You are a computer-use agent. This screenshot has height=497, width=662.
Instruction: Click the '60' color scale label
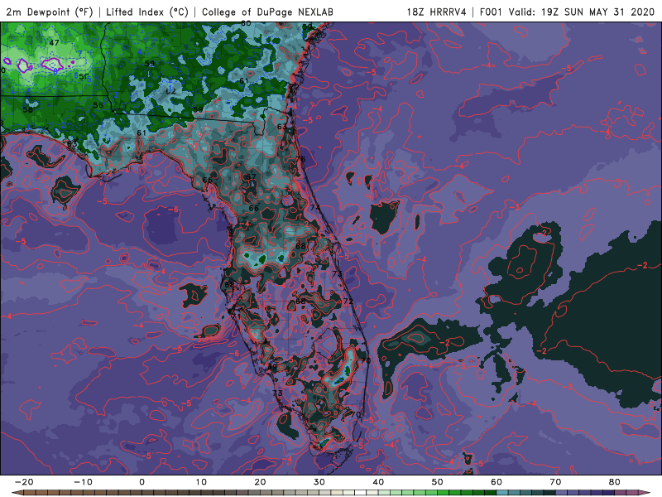(496, 482)
